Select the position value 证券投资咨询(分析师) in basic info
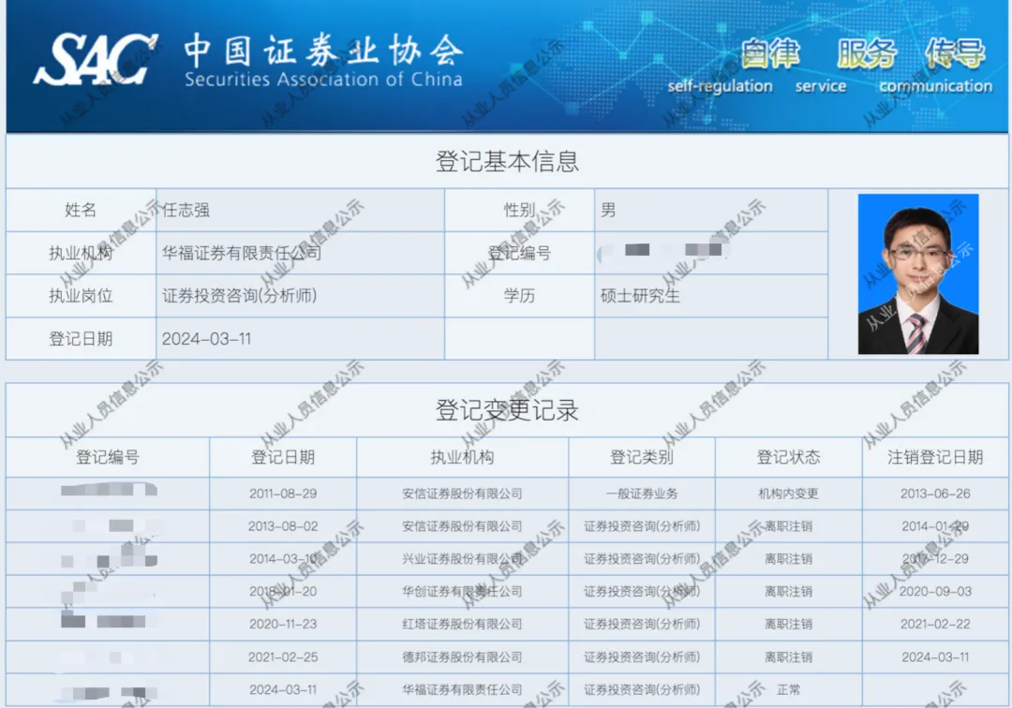 click(240, 295)
